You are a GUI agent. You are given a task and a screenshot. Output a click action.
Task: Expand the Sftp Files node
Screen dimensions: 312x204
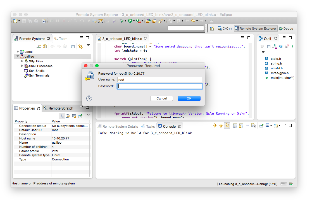[22, 61]
